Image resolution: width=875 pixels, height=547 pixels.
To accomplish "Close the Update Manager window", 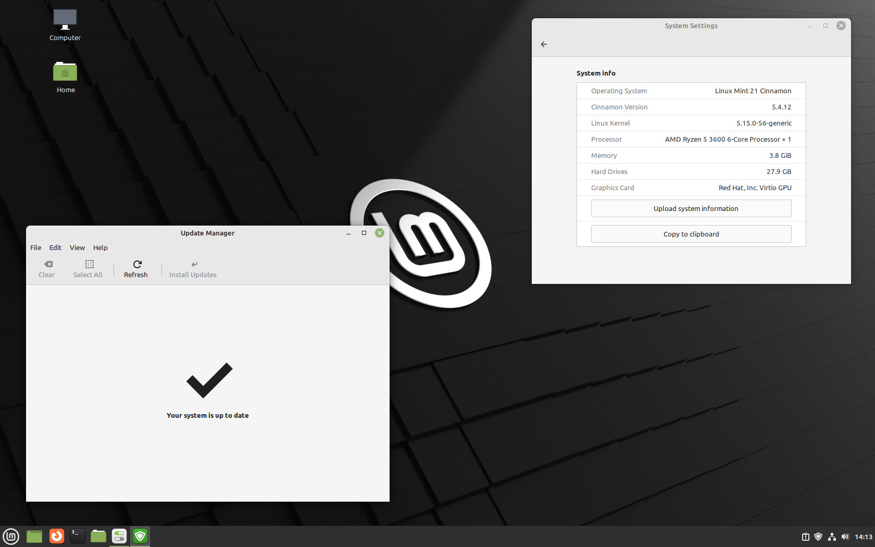I will pyautogui.click(x=380, y=233).
